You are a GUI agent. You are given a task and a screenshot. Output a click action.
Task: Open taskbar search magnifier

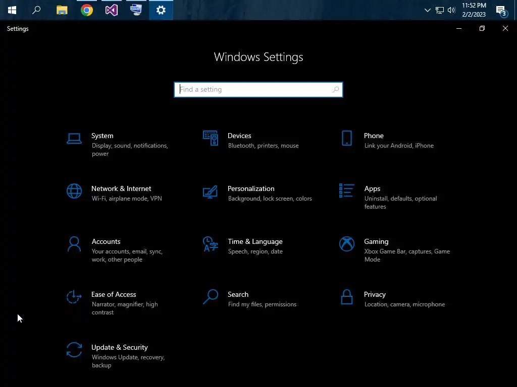(x=36, y=10)
